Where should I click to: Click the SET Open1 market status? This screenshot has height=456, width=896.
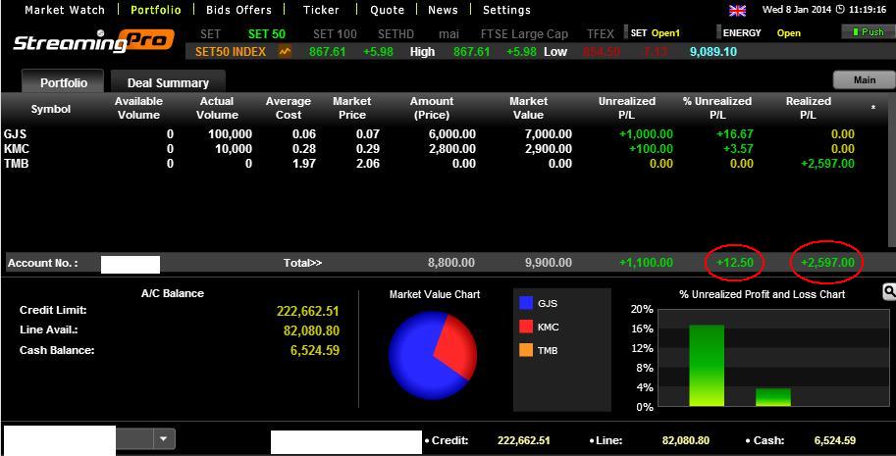coord(656,33)
